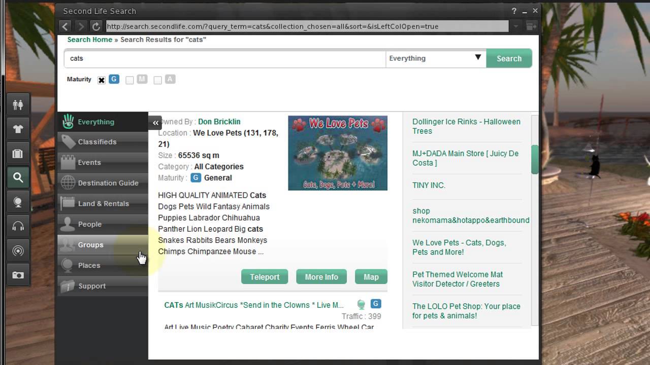Click the icon right of the URL bar

(x=532, y=26)
